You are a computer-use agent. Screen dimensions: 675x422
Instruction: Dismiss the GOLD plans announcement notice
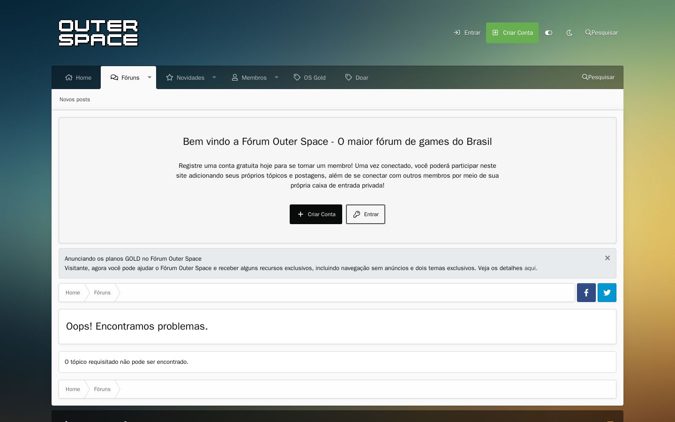[x=607, y=258]
